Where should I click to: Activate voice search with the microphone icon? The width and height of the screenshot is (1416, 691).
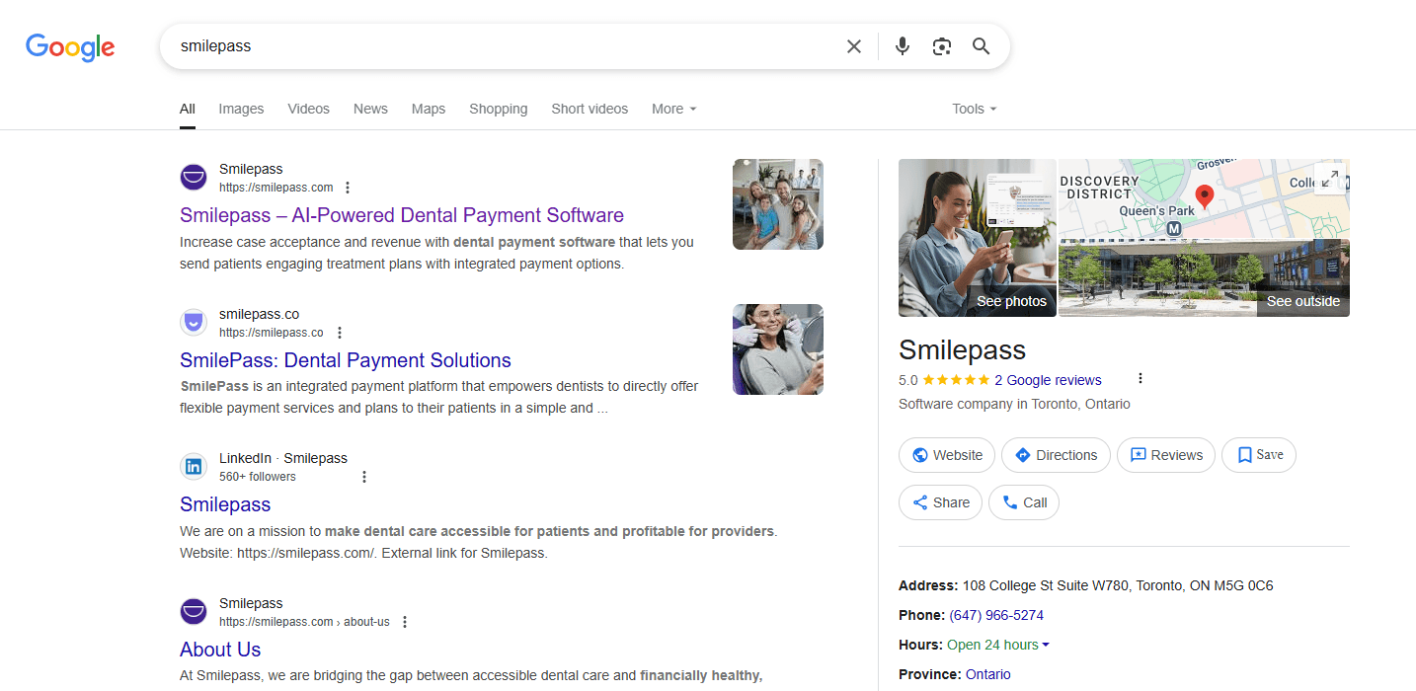tap(902, 45)
